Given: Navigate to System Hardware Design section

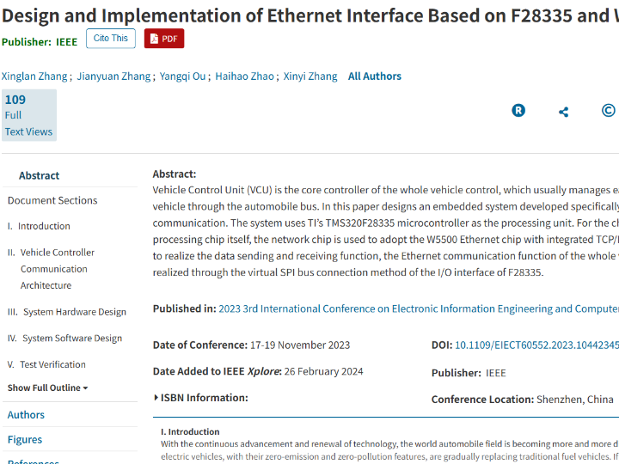Looking at the screenshot, I should [74, 312].
